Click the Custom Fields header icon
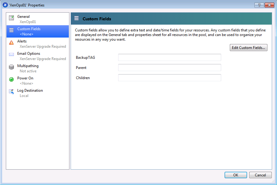Viewport: 277px width, 185px height. [x=76, y=18]
